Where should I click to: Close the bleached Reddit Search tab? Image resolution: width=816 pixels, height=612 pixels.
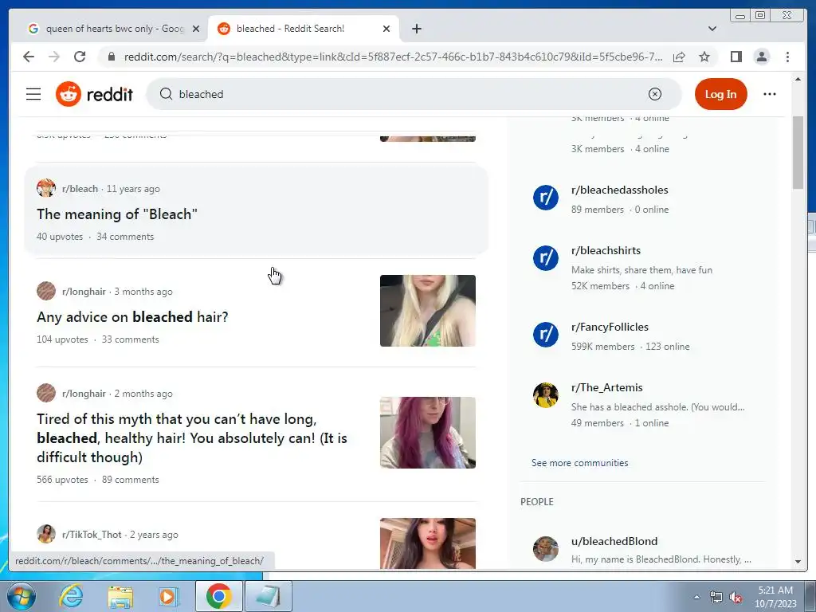point(386,29)
